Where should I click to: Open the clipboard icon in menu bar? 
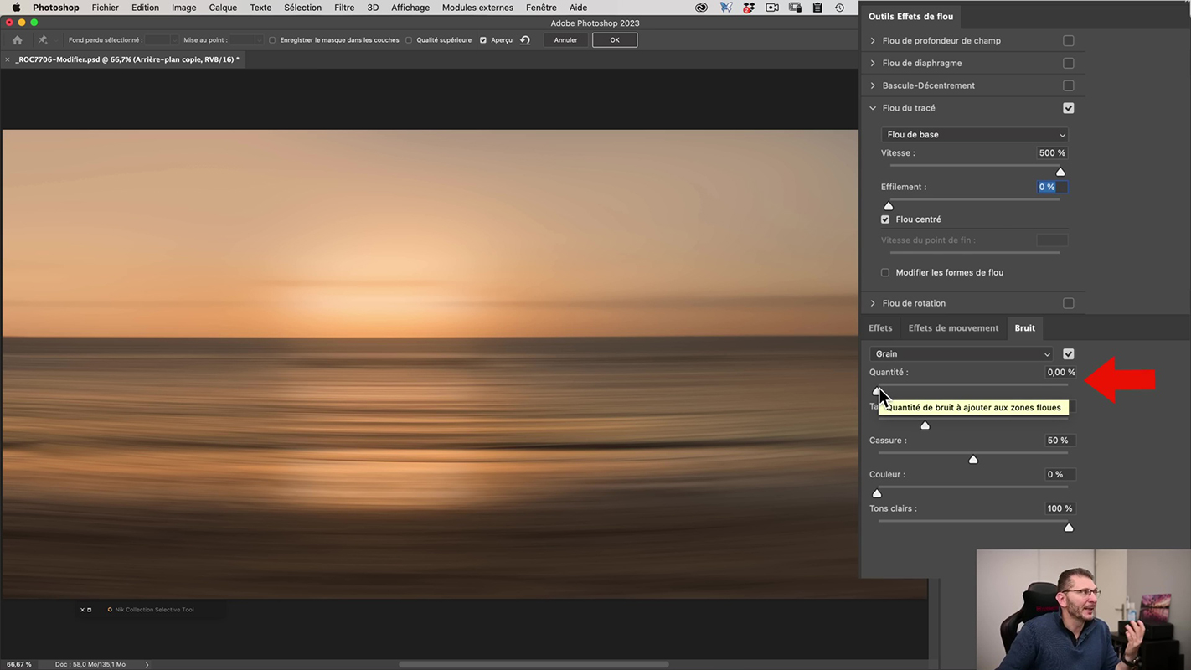tap(817, 8)
